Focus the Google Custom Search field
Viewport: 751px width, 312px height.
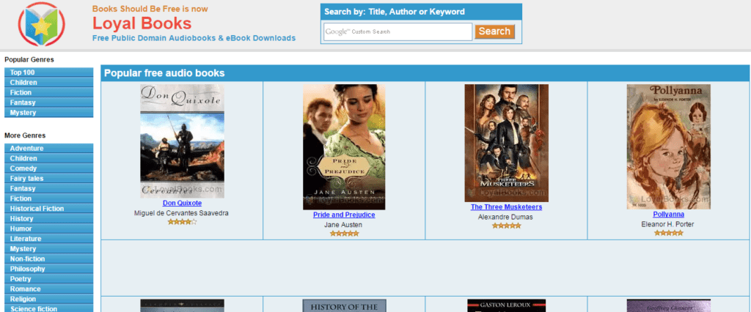point(398,31)
